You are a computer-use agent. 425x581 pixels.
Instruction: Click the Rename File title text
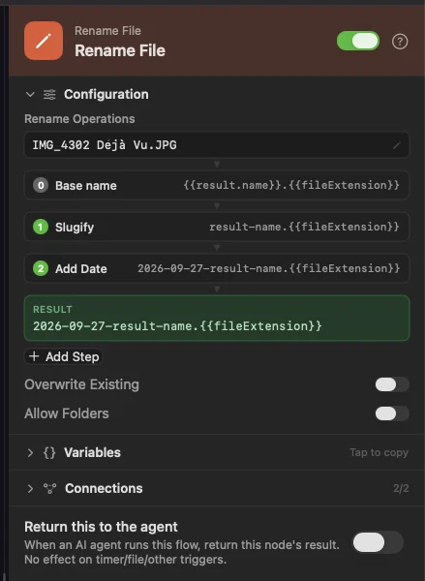[x=120, y=50]
